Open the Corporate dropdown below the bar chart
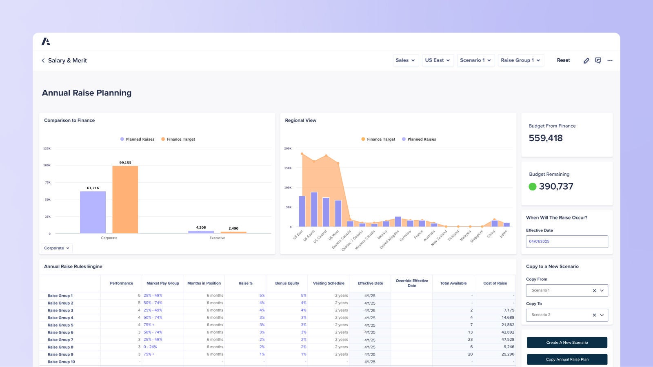 pos(56,248)
